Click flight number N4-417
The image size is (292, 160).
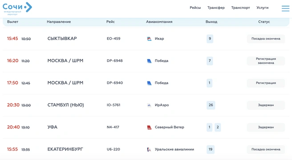point(113,127)
